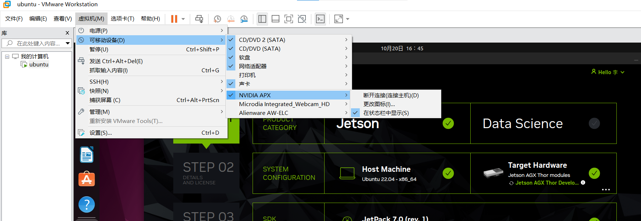This screenshot has height=221, width=641.
Task: Click the 虚拟机(M) menu
Action: tap(91, 19)
